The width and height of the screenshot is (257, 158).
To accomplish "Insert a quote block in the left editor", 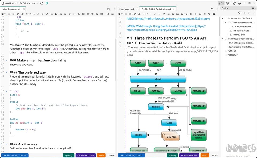I will coord(88,14).
